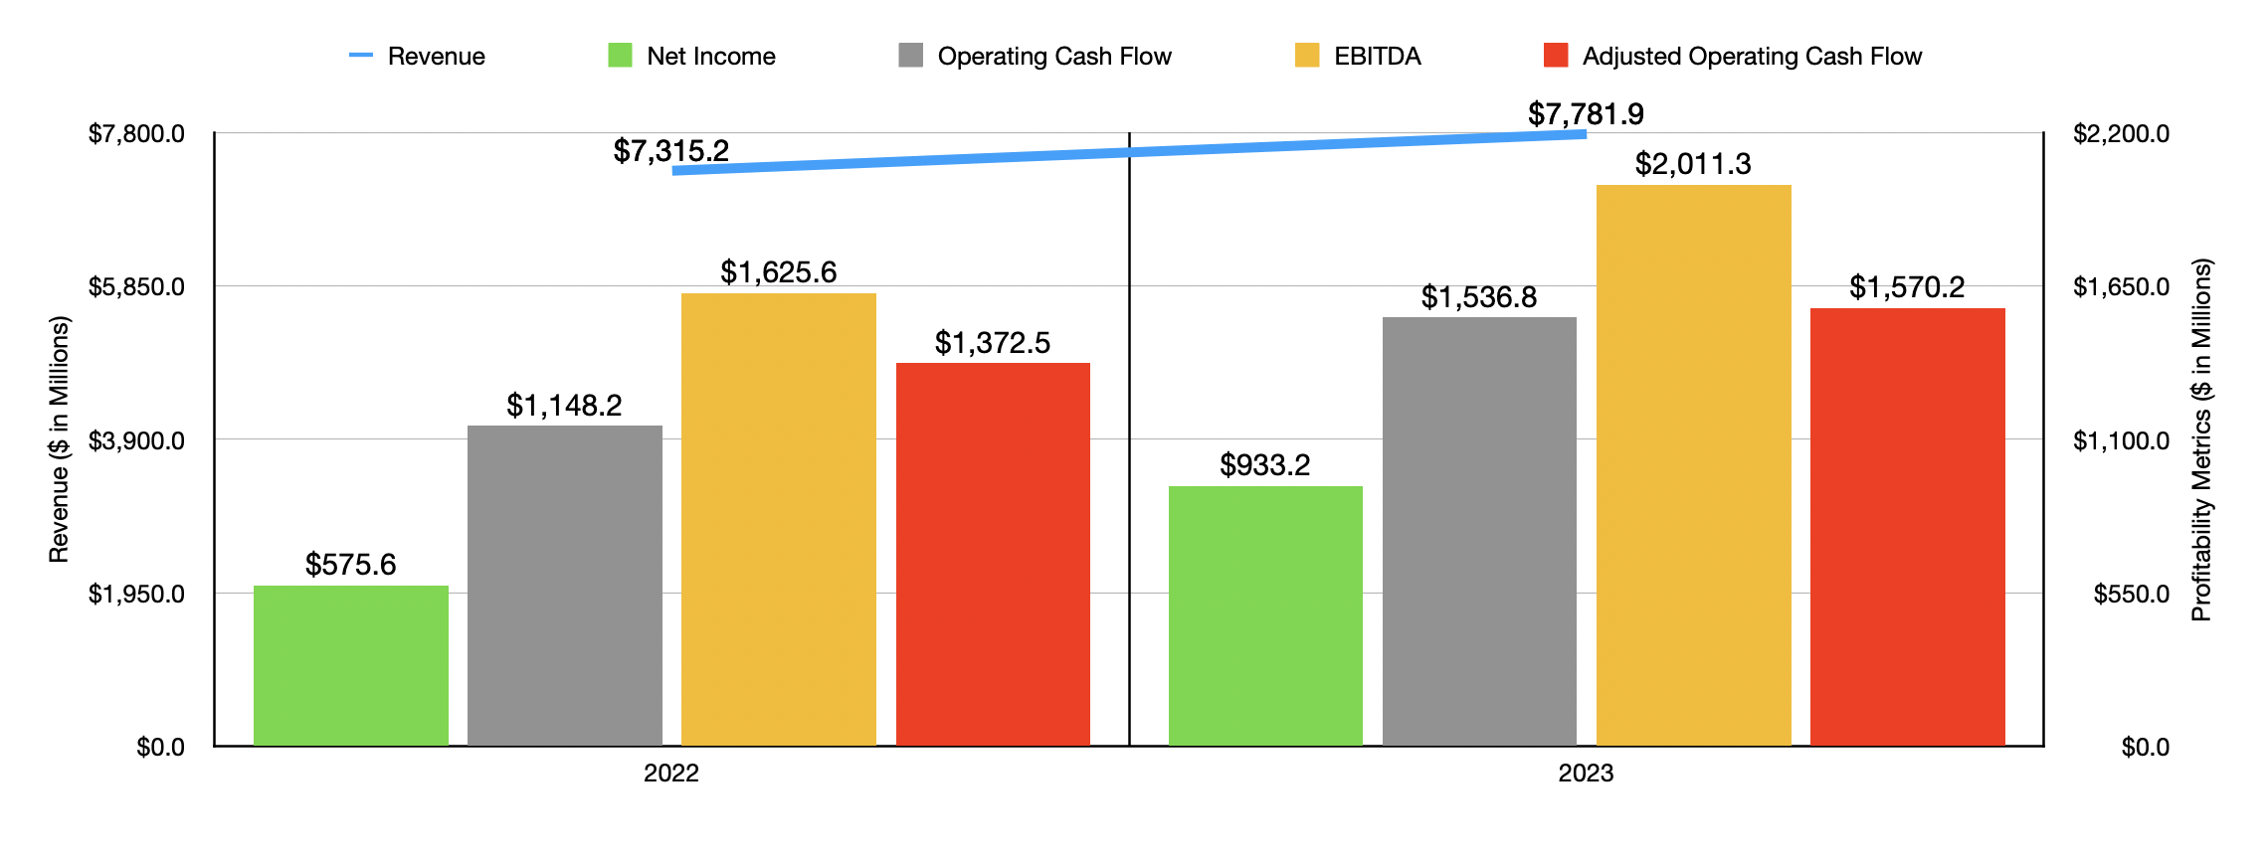Image resolution: width=2268 pixels, height=863 pixels.
Task: Click the $7,781.9 revenue data label
Action: (x=1586, y=114)
